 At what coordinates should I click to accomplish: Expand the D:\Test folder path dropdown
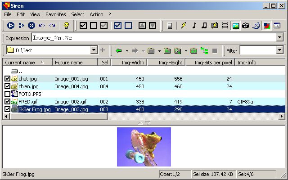(94, 50)
